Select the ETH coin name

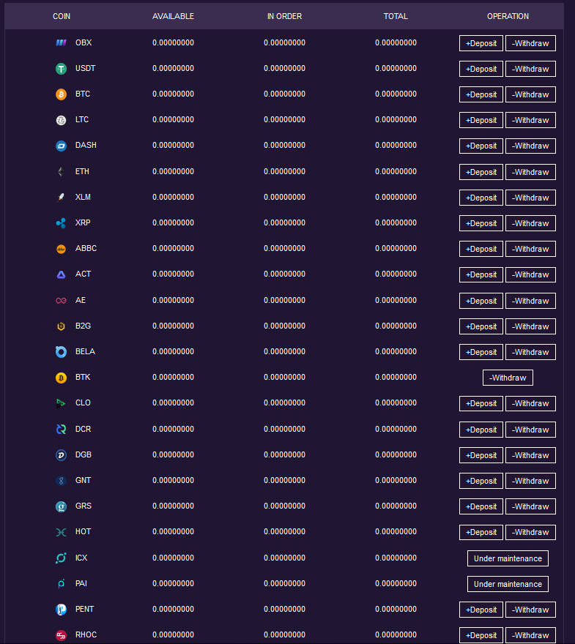click(82, 172)
